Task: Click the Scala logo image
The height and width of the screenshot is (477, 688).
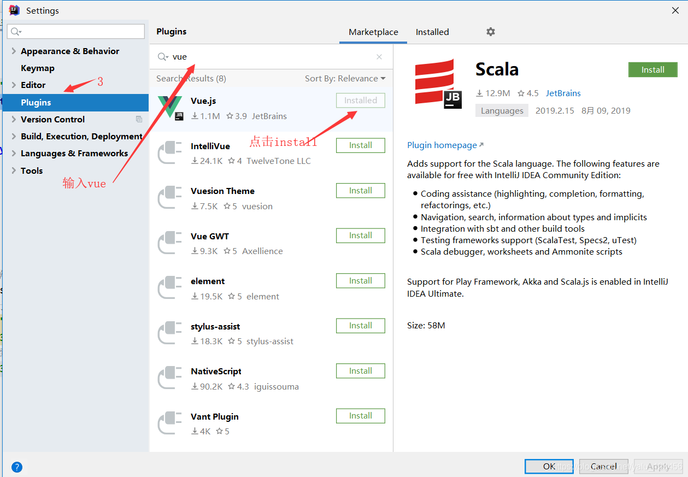Action: [x=438, y=83]
